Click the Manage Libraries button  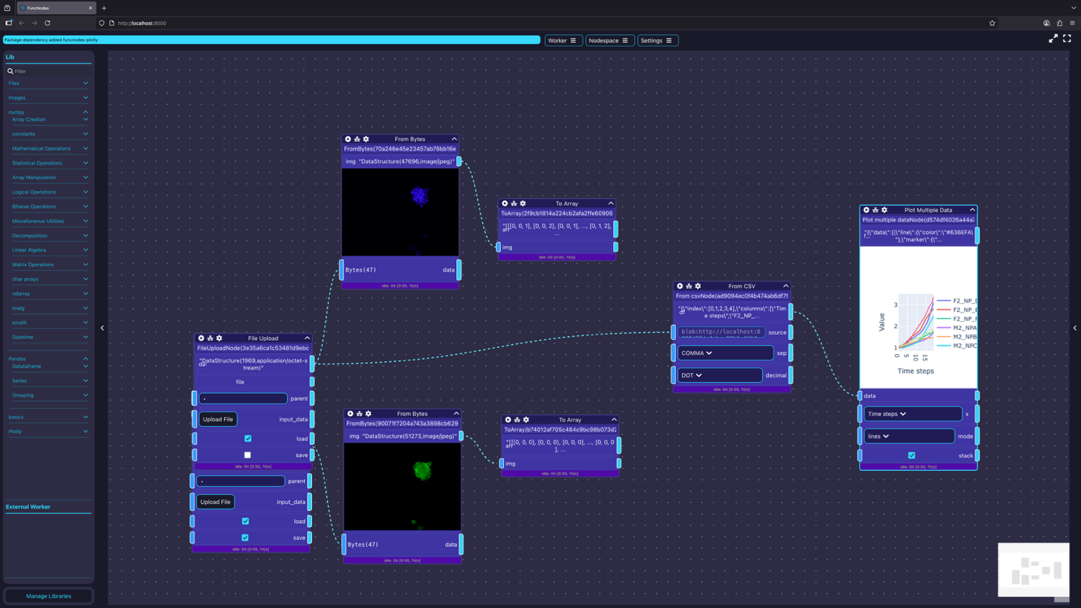[48, 596]
